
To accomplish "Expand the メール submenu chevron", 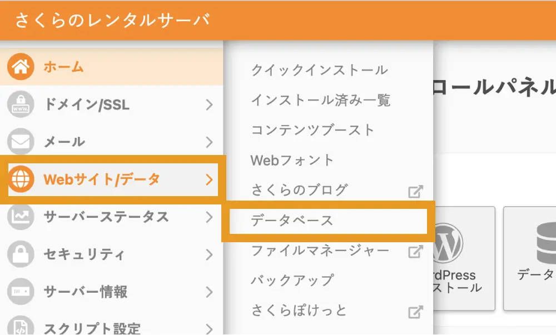I will pos(209,142).
